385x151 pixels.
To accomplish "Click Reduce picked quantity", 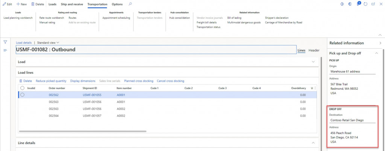I will 51,81.
